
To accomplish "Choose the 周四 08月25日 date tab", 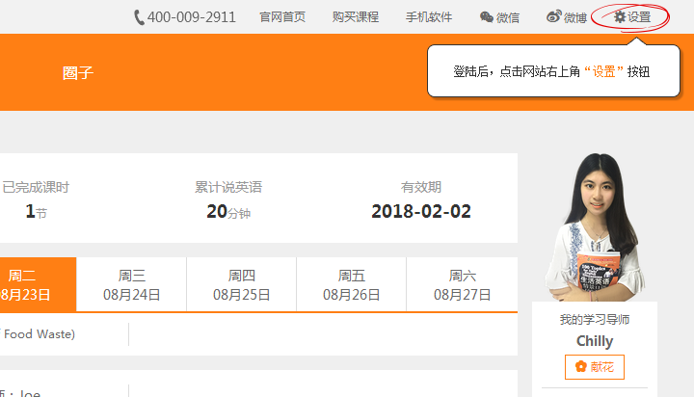I will click(x=242, y=285).
